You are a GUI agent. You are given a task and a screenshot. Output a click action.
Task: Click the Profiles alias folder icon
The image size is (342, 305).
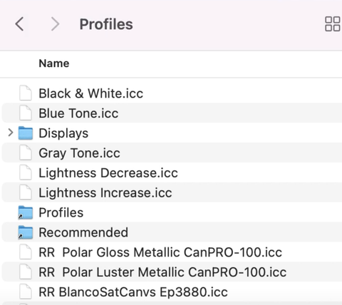(26, 212)
